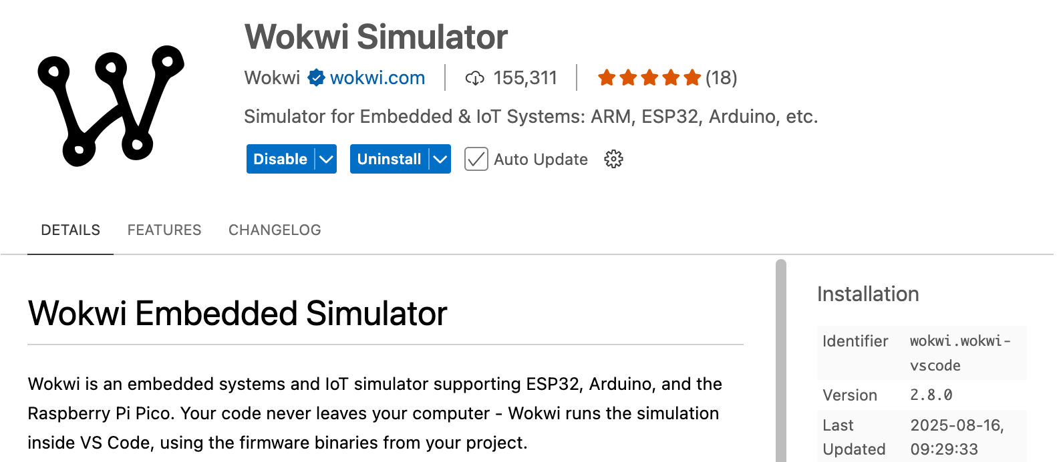Click the verified publisher badge icon
1057x462 pixels.
316,78
